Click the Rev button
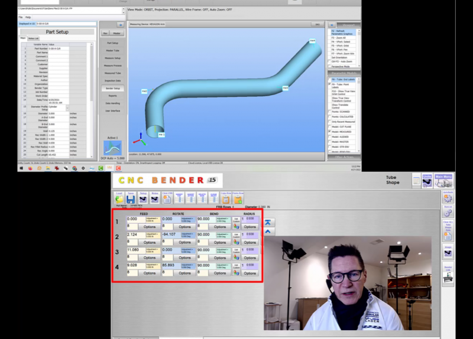 105,33
